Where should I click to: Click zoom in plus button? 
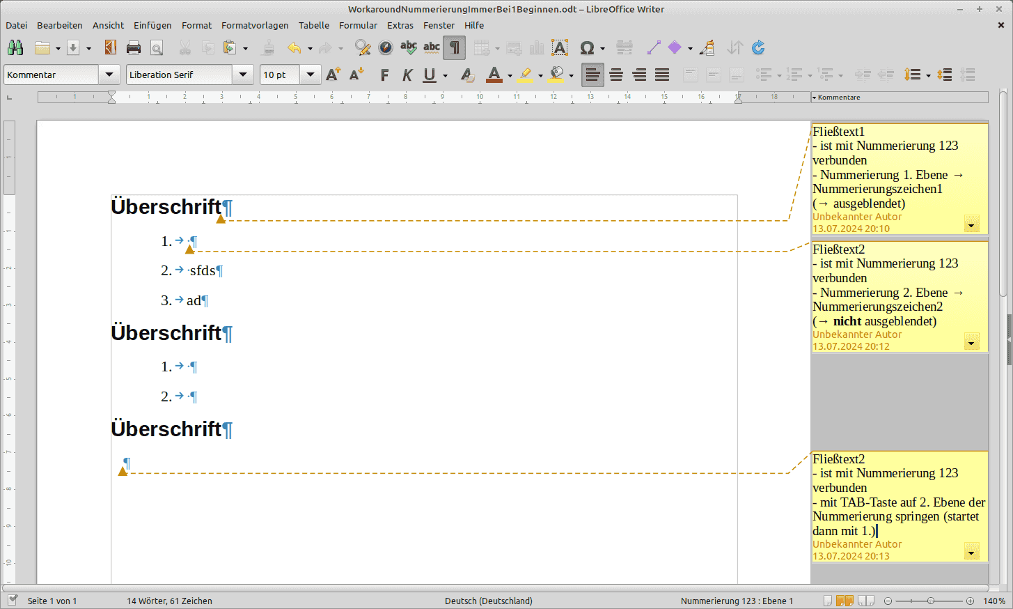pyautogui.click(x=970, y=601)
